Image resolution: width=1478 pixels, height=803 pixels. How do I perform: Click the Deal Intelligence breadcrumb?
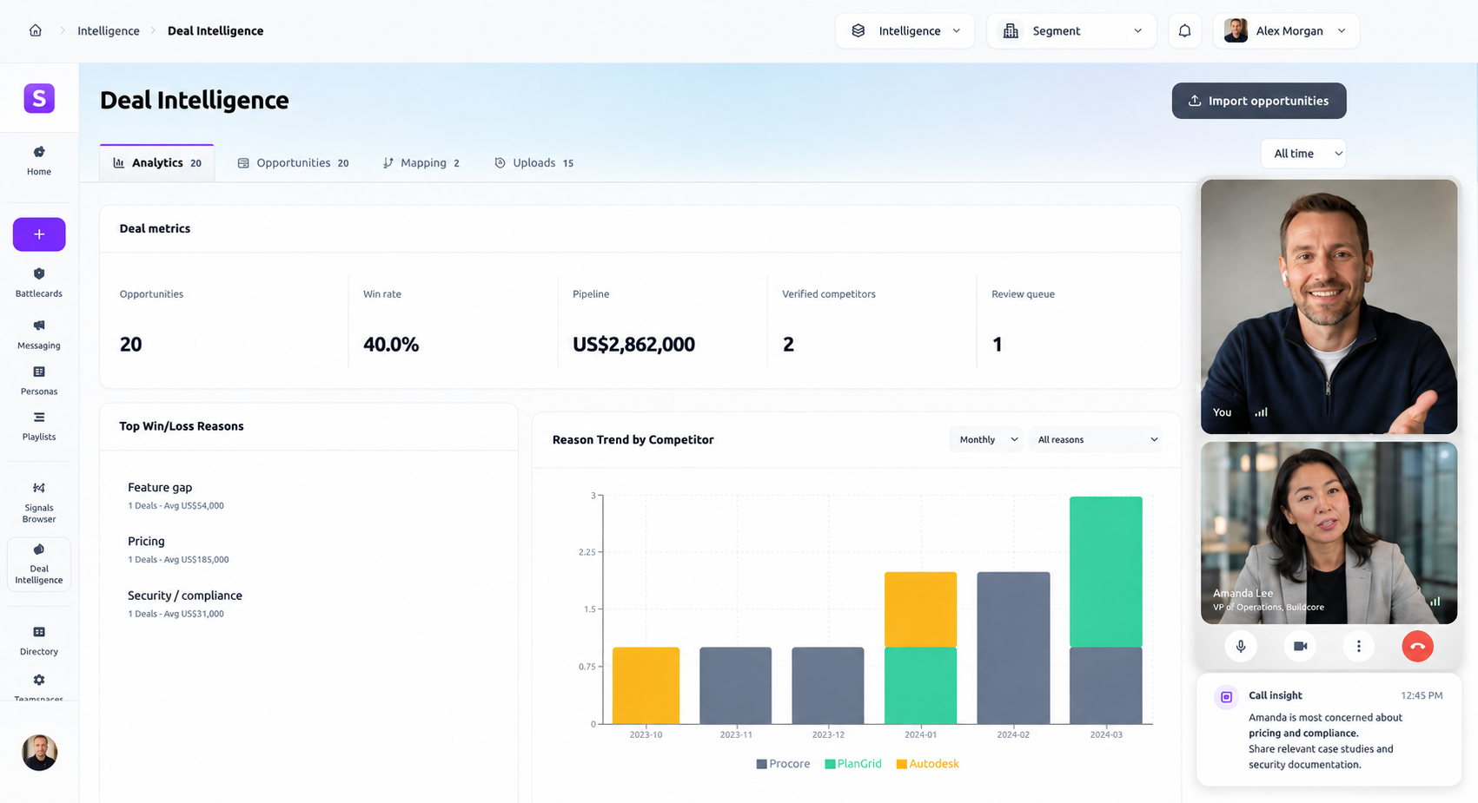215,30
